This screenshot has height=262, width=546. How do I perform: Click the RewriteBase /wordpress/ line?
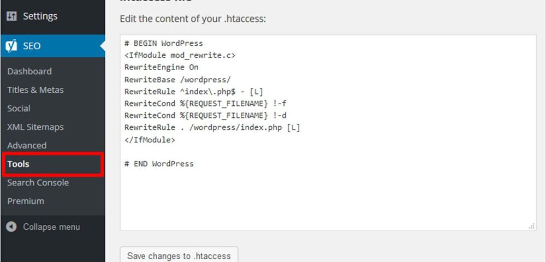(x=177, y=80)
